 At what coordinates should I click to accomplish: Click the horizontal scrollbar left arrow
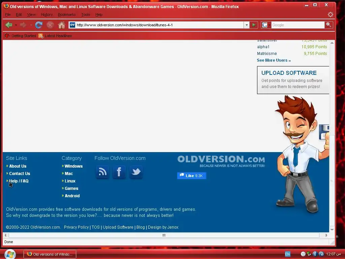coord(5,235)
